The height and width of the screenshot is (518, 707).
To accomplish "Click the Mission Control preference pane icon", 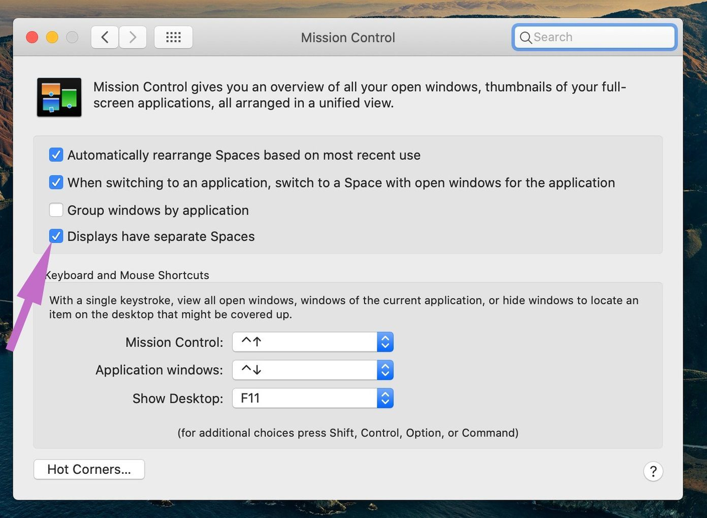I will pos(59,96).
